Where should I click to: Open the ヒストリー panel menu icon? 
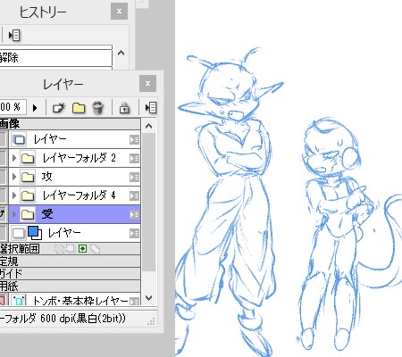[x=14, y=36]
